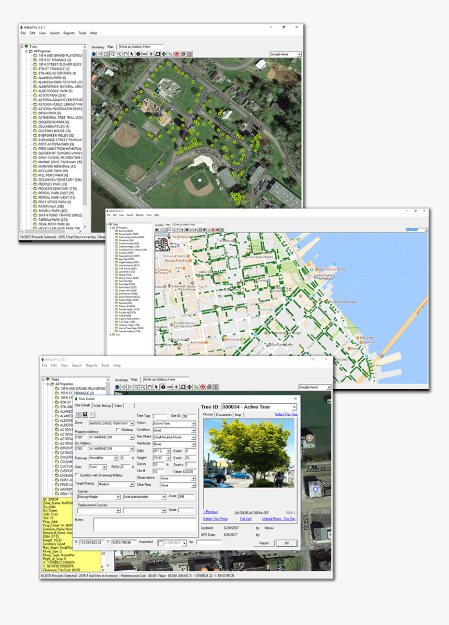Click the printer icon in top window toolbar
This screenshot has width=449, height=625.
pos(183,54)
